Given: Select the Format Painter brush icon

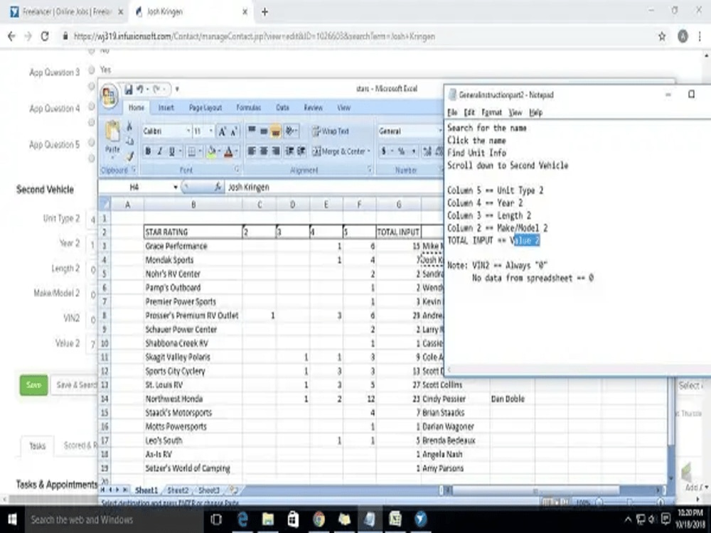Looking at the screenshot, I should pyautogui.click(x=129, y=156).
